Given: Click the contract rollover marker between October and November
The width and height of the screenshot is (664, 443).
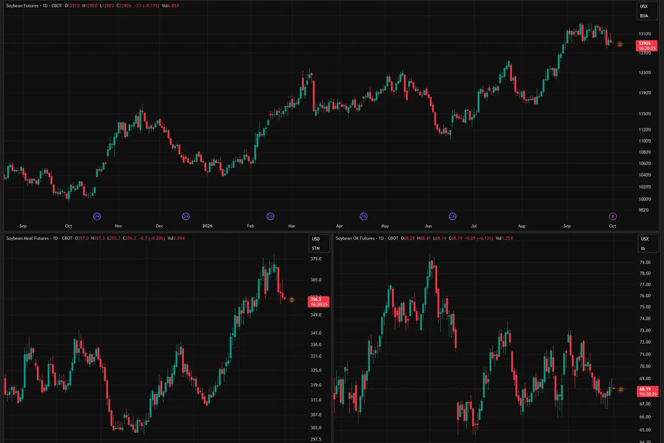Looking at the screenshot, I should (x=97, y=216).
